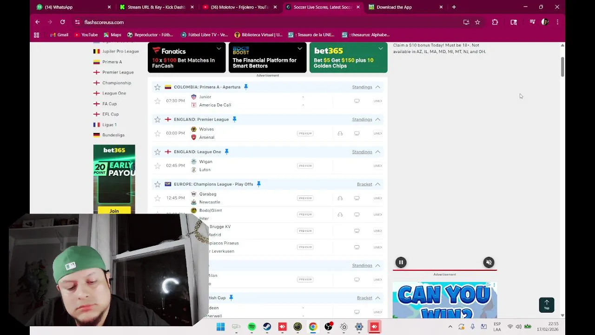The height and width of the screenshot is (335, 595).
Task: Star the Wigan vs Luton match
Action: point(158,166)
